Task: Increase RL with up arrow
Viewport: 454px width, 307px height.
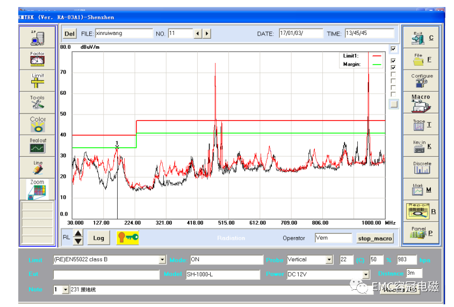Action: coord(78,233)
